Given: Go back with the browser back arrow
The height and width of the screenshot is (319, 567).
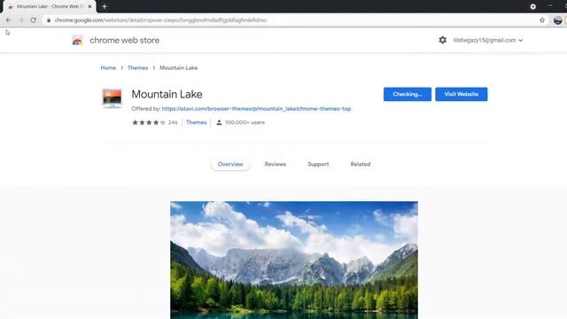Looking at the screenshot, I should 8,20.
